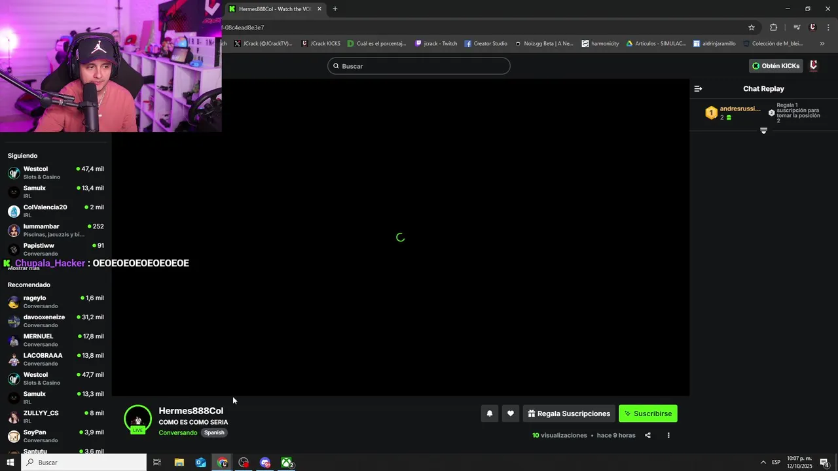Click andresrussi top gifter entry
Image resolution: width=838 pixels, height=471 pixels.
[x=733, y=113]
